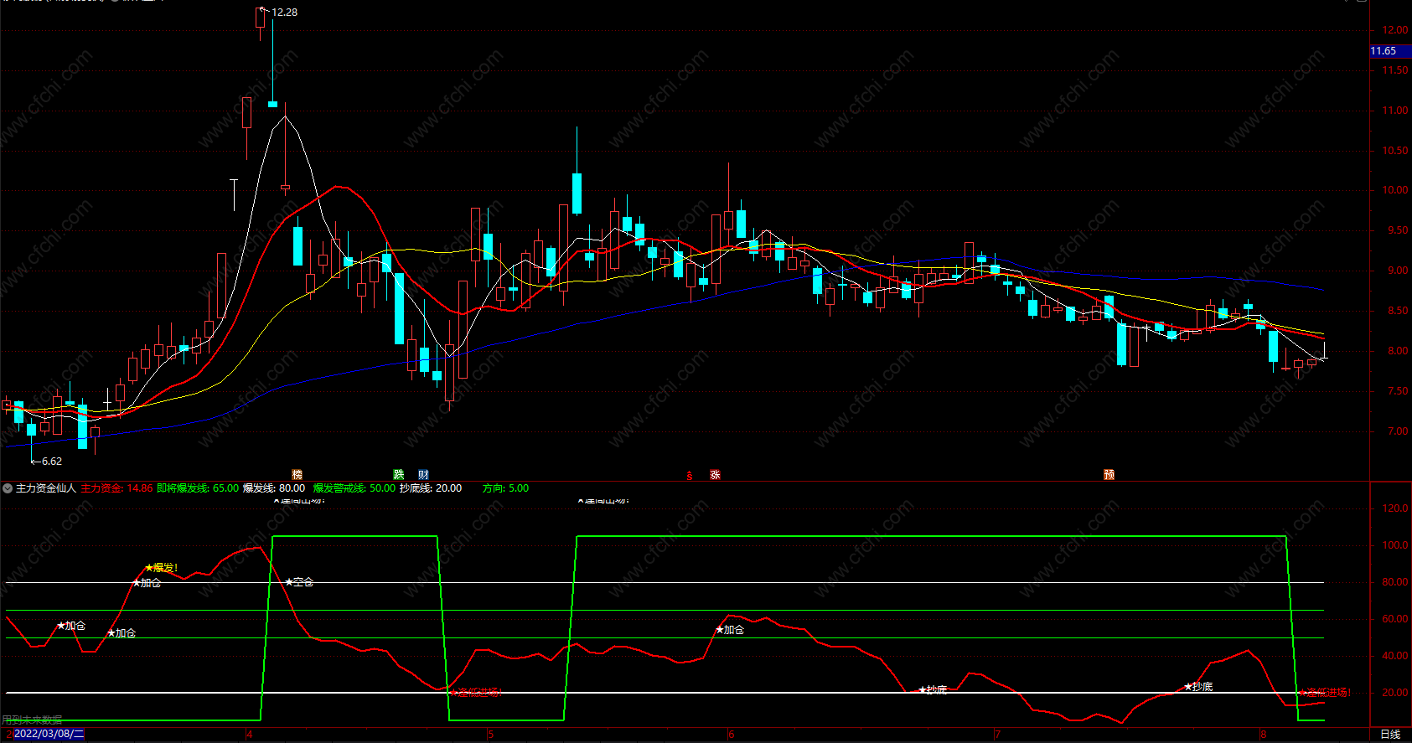This screenshot has height=743, width=1412.
Task: Click the ★加仓 marker near month 6
Action: click(730, 630)
